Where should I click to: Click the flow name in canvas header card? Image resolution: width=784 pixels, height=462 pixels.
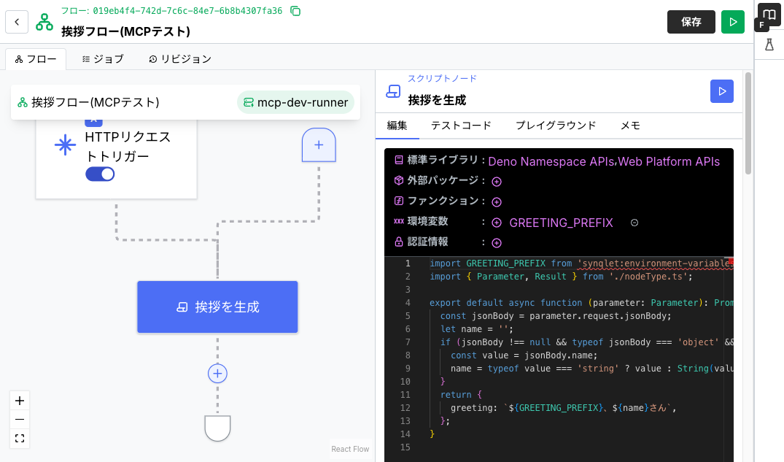[x=95, y=102]
